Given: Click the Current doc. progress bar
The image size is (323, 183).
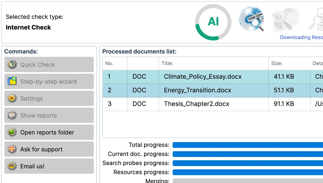Looking at the screenshot, I should tap(248, 154).
